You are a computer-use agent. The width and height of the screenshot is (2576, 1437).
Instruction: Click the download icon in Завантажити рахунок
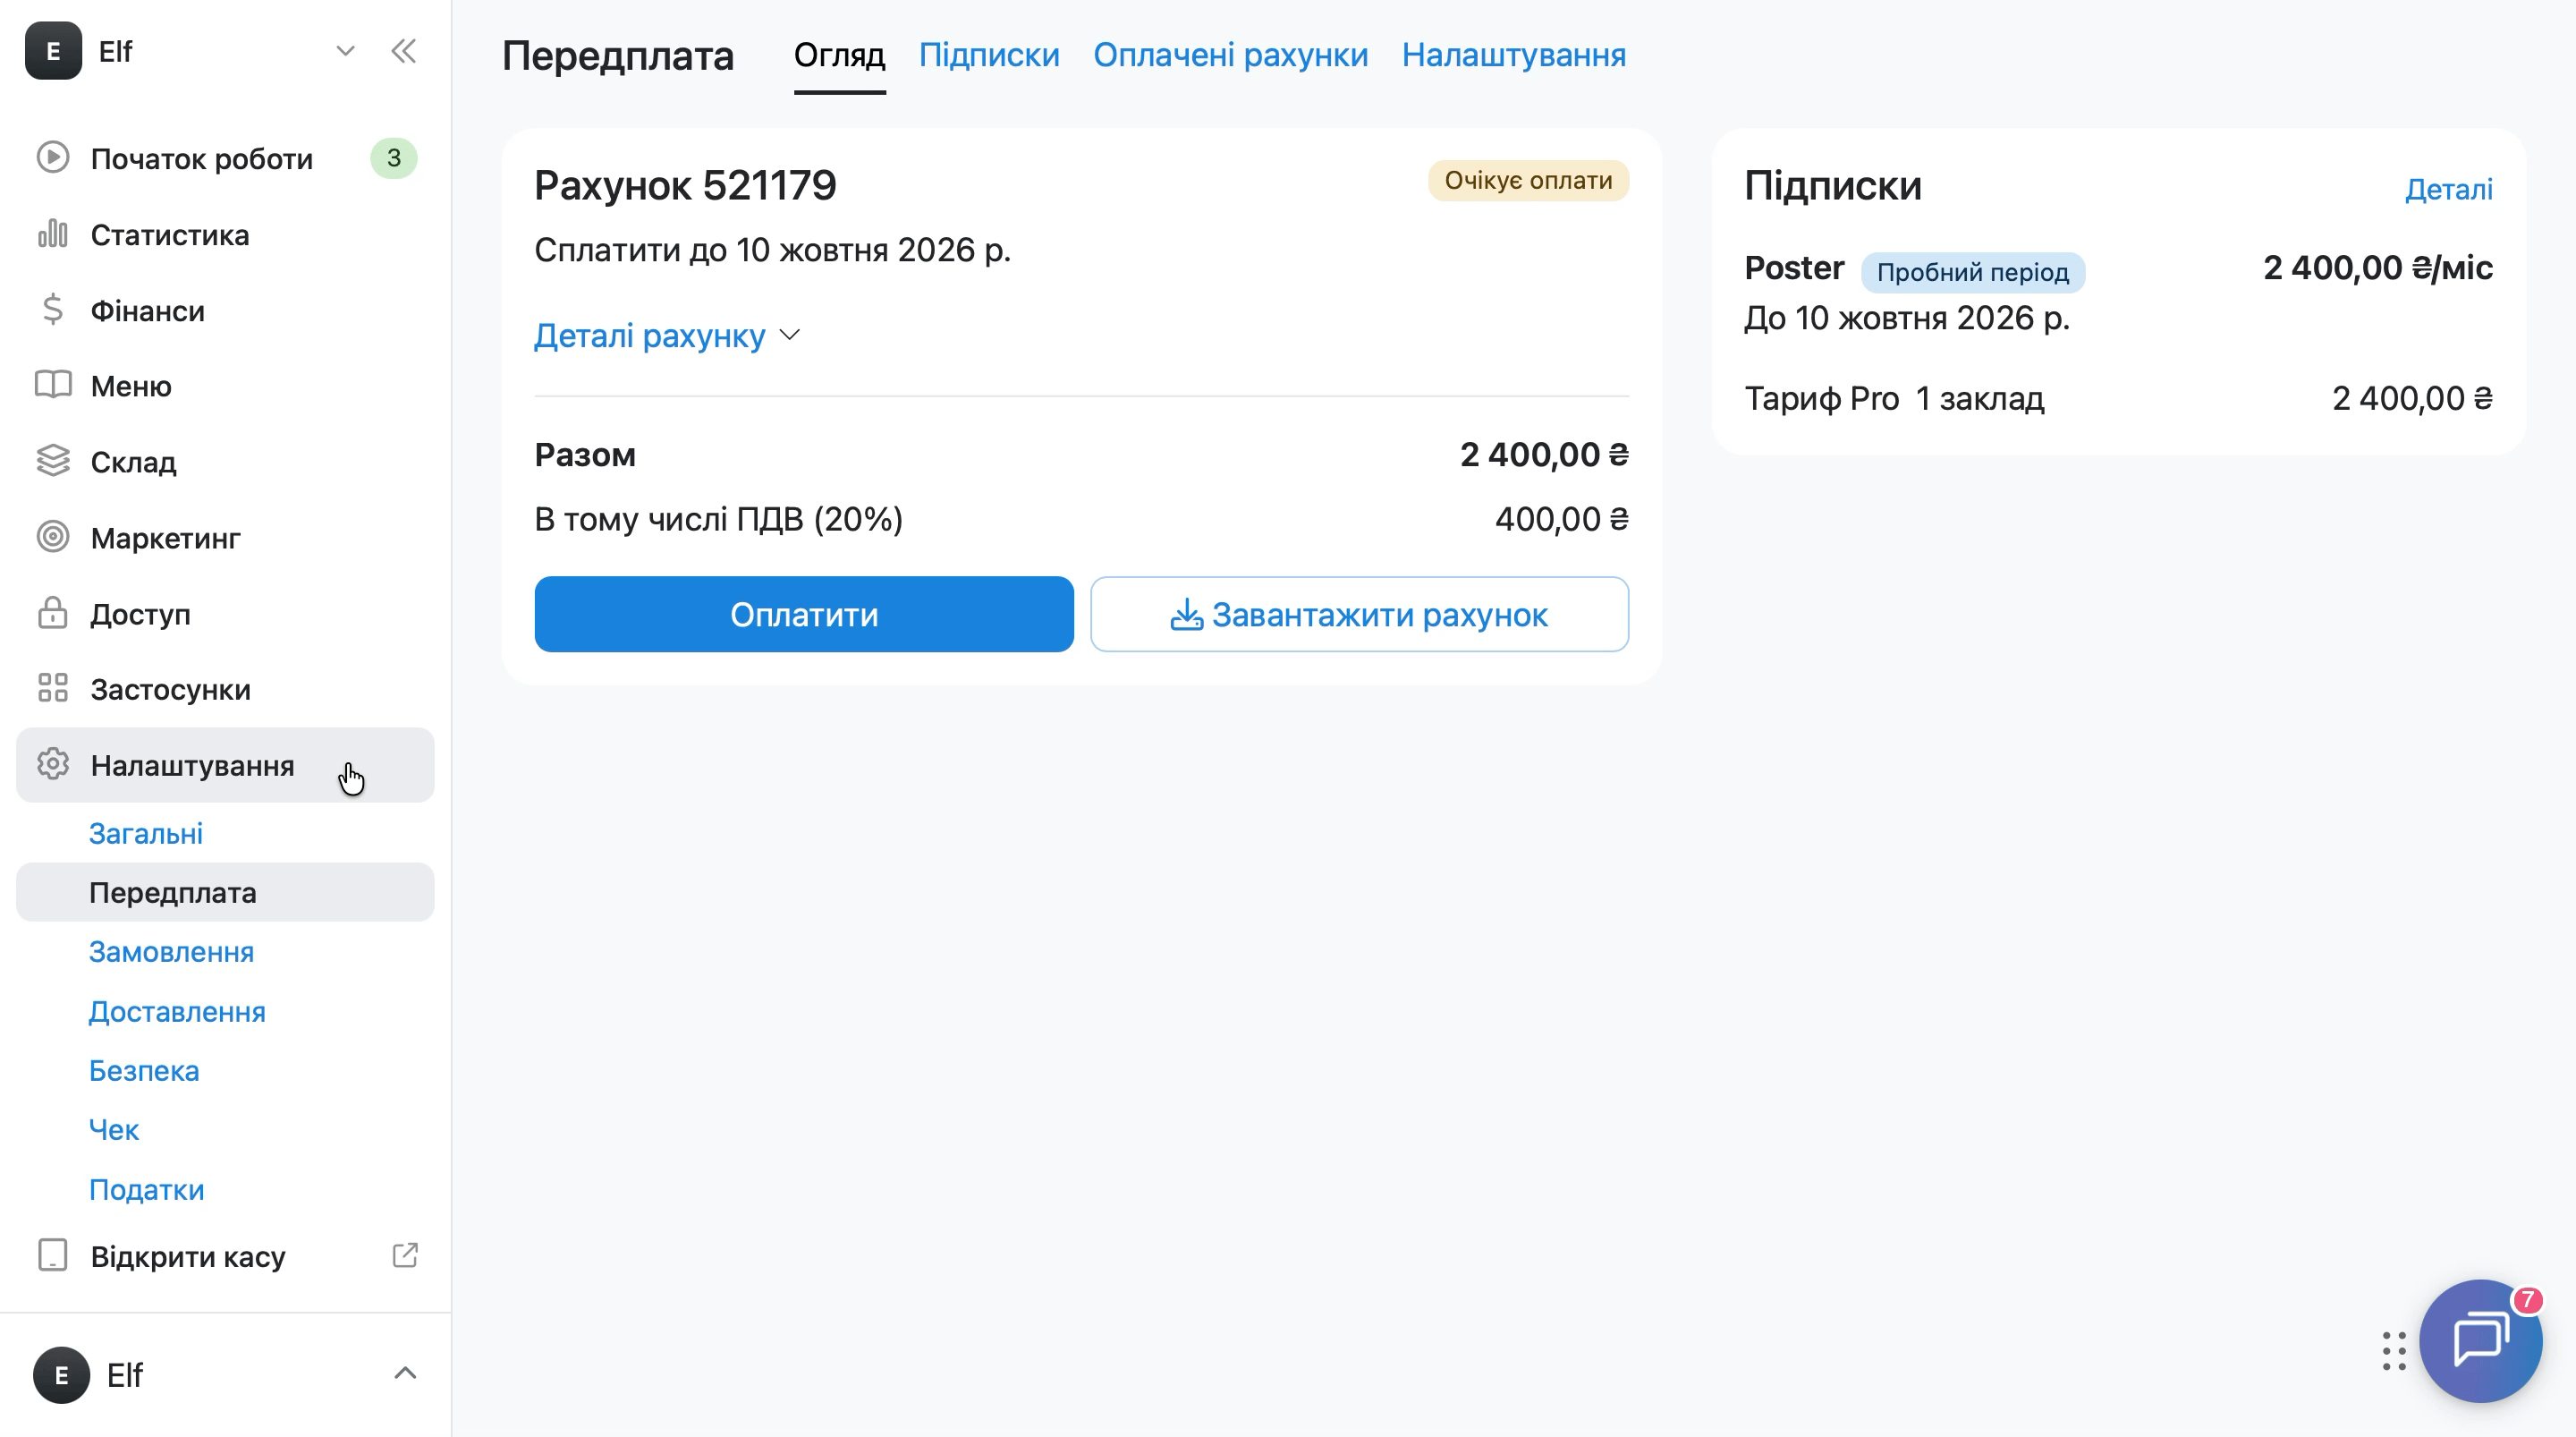tap(1186, 615)
